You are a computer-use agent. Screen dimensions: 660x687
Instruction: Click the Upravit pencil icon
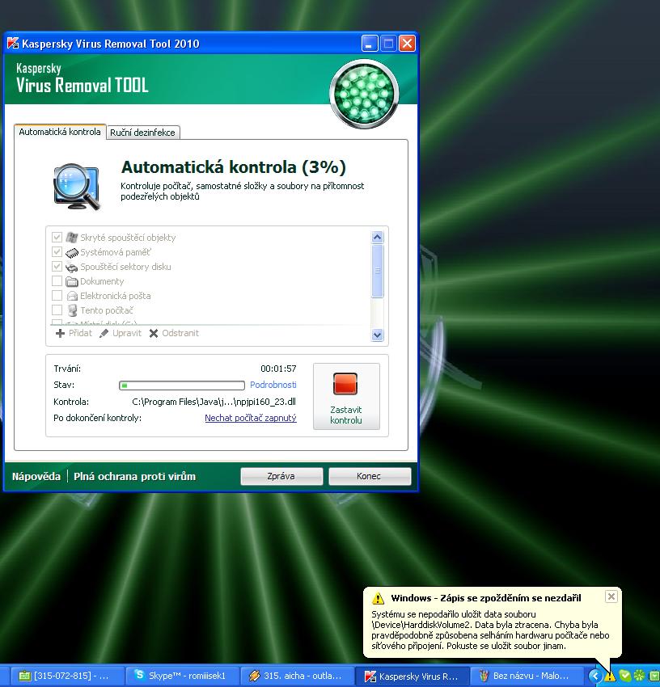(x=104, y=333)
